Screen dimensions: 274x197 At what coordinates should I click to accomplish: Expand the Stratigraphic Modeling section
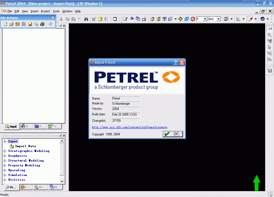tap(5, 151)
